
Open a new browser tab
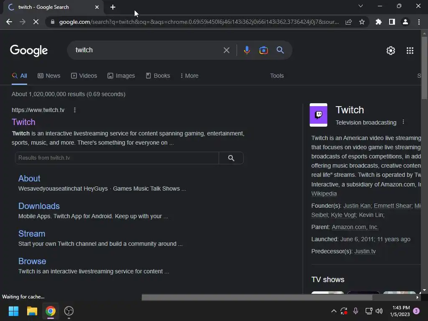113,7
